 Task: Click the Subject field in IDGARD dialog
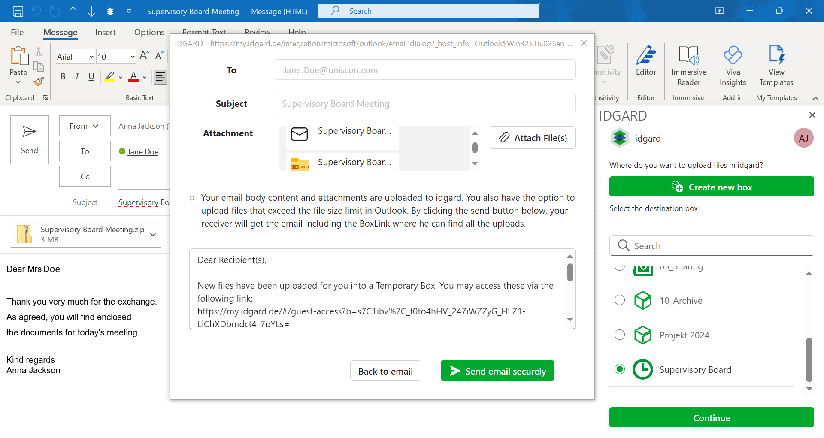click(x=424, y=103)
